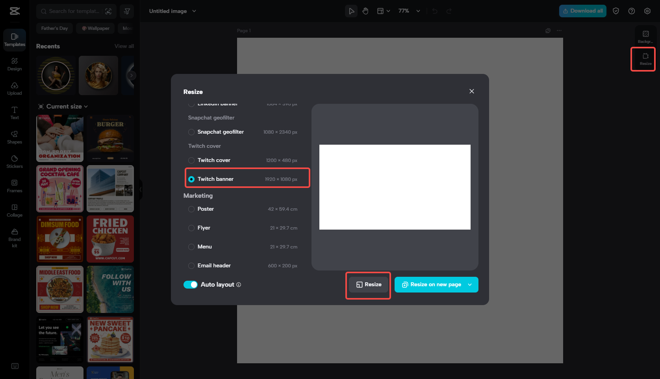Open the Templates panel
The image size is (660, 379).
[14, 40]
